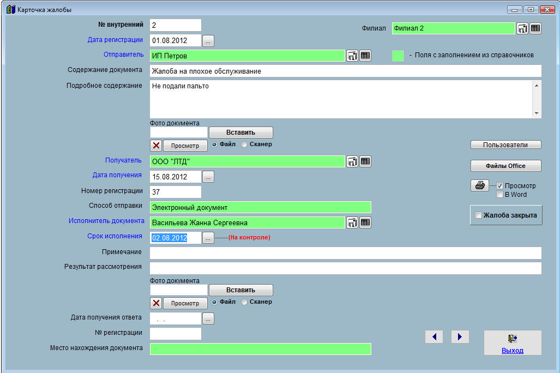Click the Дата получения field 15.08.2012
Image resolution: width=560 pixels, height=373 pixels.
(x=176, y=177)
